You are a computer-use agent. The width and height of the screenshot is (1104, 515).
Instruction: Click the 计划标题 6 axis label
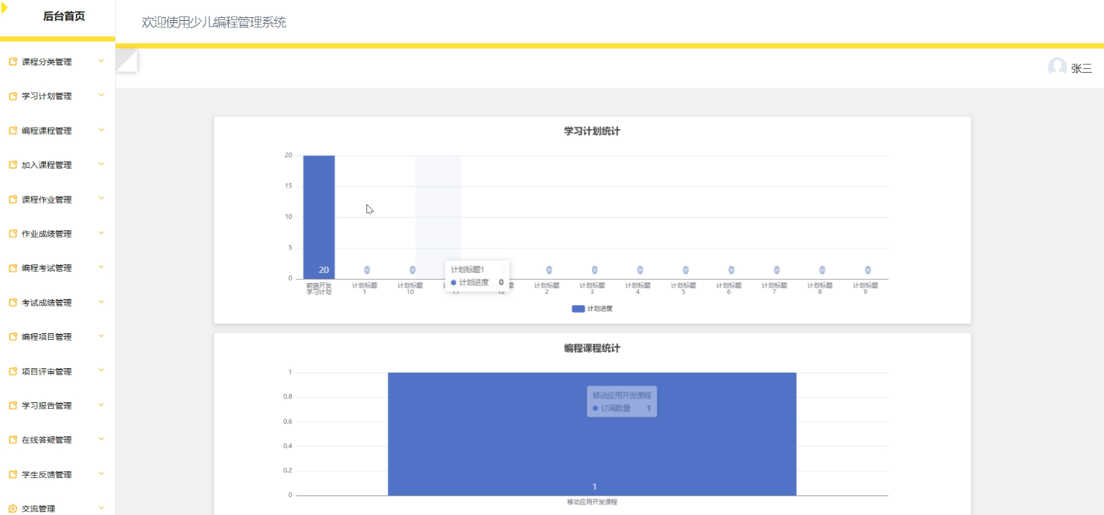[x=729, y=289]
